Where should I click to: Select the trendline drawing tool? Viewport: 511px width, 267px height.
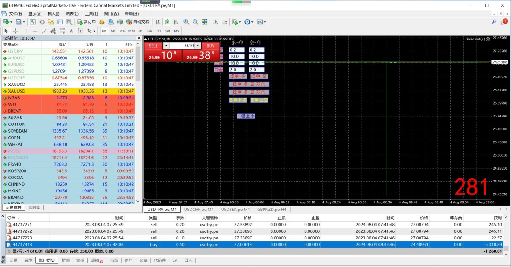coord(44,31)
